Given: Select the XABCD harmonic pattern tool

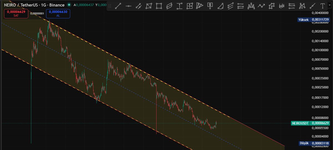Looking at the screenshot, I should coord(302,6).
